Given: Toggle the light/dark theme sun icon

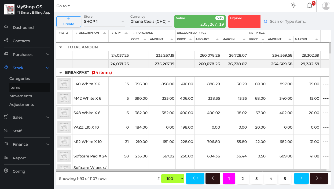Looking at the screenshot, I should [293, 6].
